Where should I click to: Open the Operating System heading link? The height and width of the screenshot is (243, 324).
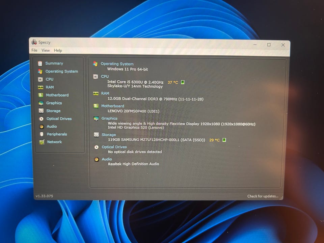pos(117,64)
